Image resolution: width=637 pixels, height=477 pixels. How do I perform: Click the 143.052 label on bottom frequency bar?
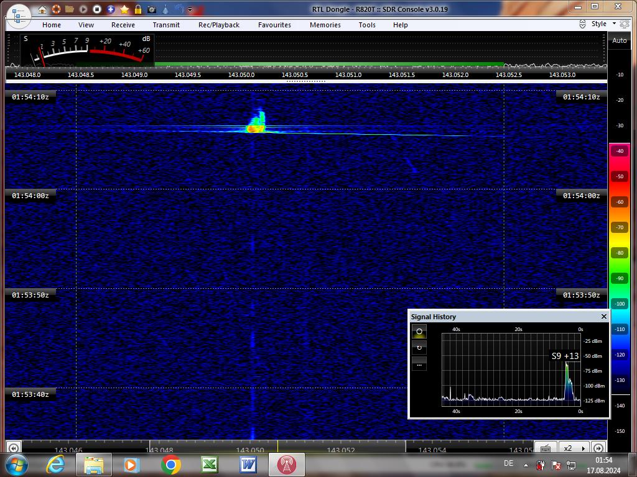pos(341,450)
